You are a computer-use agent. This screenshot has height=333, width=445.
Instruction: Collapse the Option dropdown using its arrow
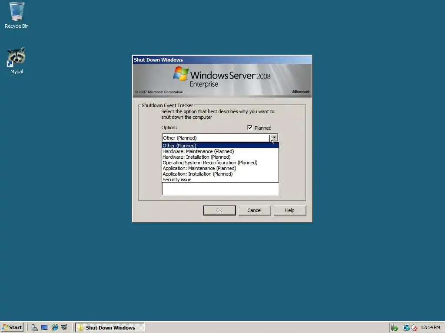pyautogui.click(x=275, y=138)
